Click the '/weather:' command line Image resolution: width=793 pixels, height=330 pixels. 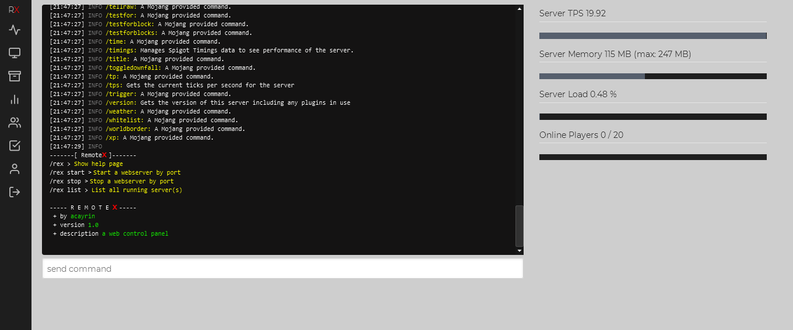click(x=141, y=111)
